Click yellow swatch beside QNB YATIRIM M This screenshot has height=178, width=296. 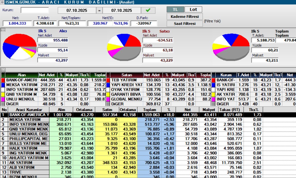(x=3, y=94)
